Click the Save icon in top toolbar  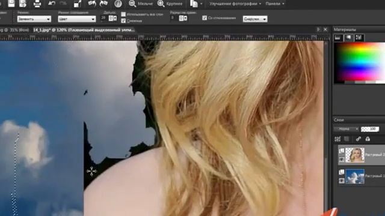tap(11, 4)
